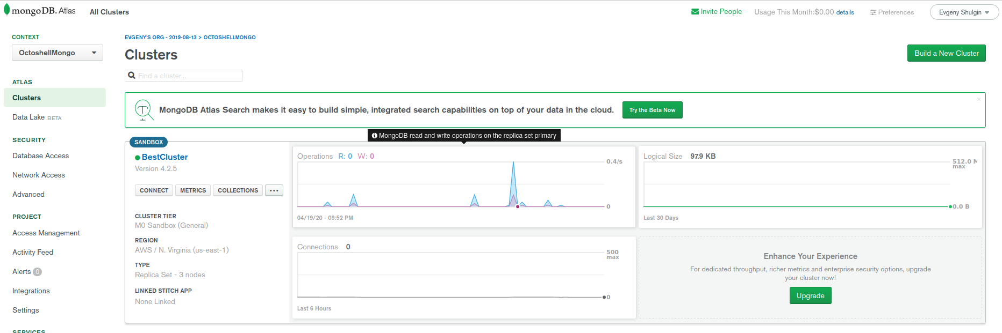Viewport: 1002px width, 333px height.
Task: Click the 'R: 0' read operations value
Action: (x=345, y=156)
